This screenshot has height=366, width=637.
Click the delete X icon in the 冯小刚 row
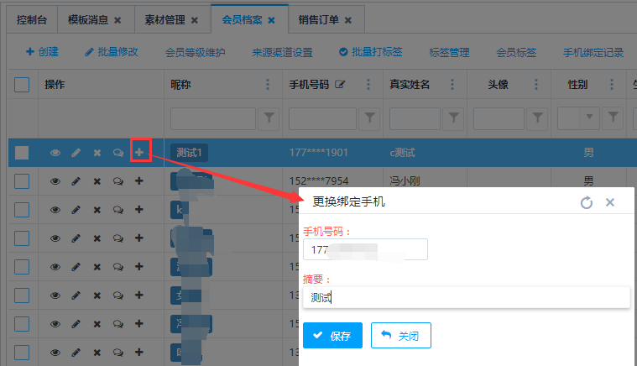pyautogui.click(x=97, y=181)
